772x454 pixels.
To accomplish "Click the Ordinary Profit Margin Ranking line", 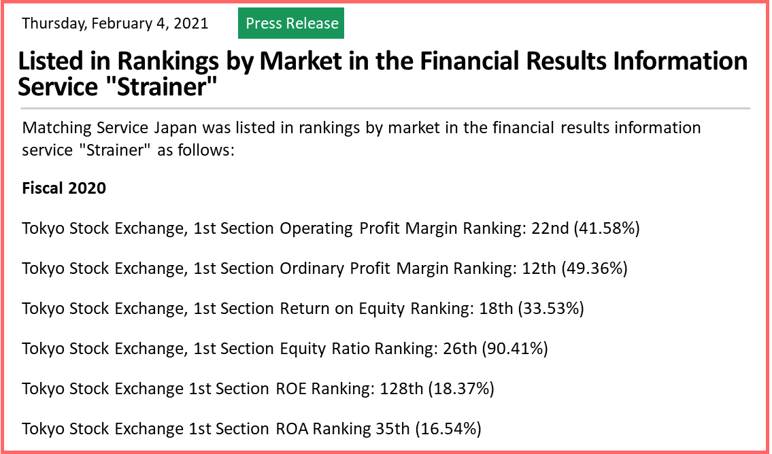I will [x=325, y=268].
